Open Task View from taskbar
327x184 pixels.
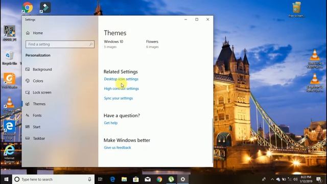[100, 179]
